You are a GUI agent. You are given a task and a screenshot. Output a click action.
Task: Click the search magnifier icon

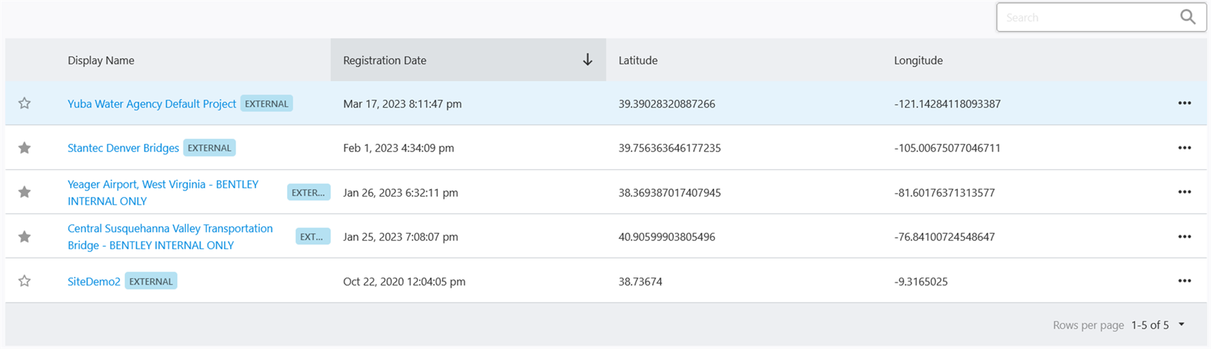coord(1187,17)
